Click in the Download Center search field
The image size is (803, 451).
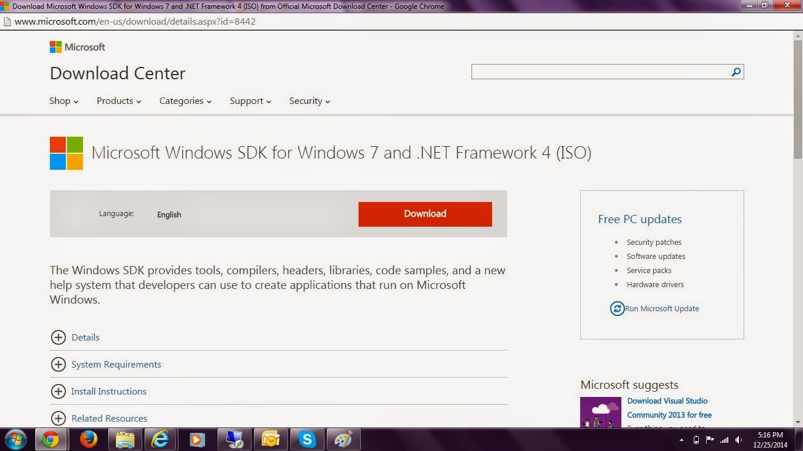tap(601, 72)
